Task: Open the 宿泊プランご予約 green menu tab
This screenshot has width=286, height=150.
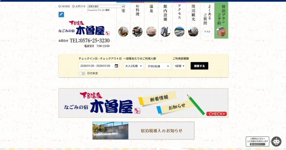Action: tap(221, 20)
